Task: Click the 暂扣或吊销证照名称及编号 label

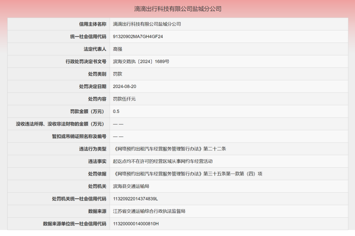Action: pyautogui.click(x=79, y=137)
